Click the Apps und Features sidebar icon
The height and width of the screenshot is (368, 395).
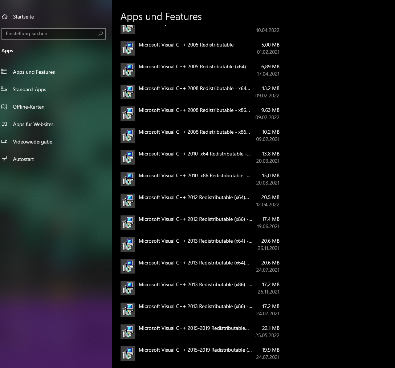[x=4, y=72]
